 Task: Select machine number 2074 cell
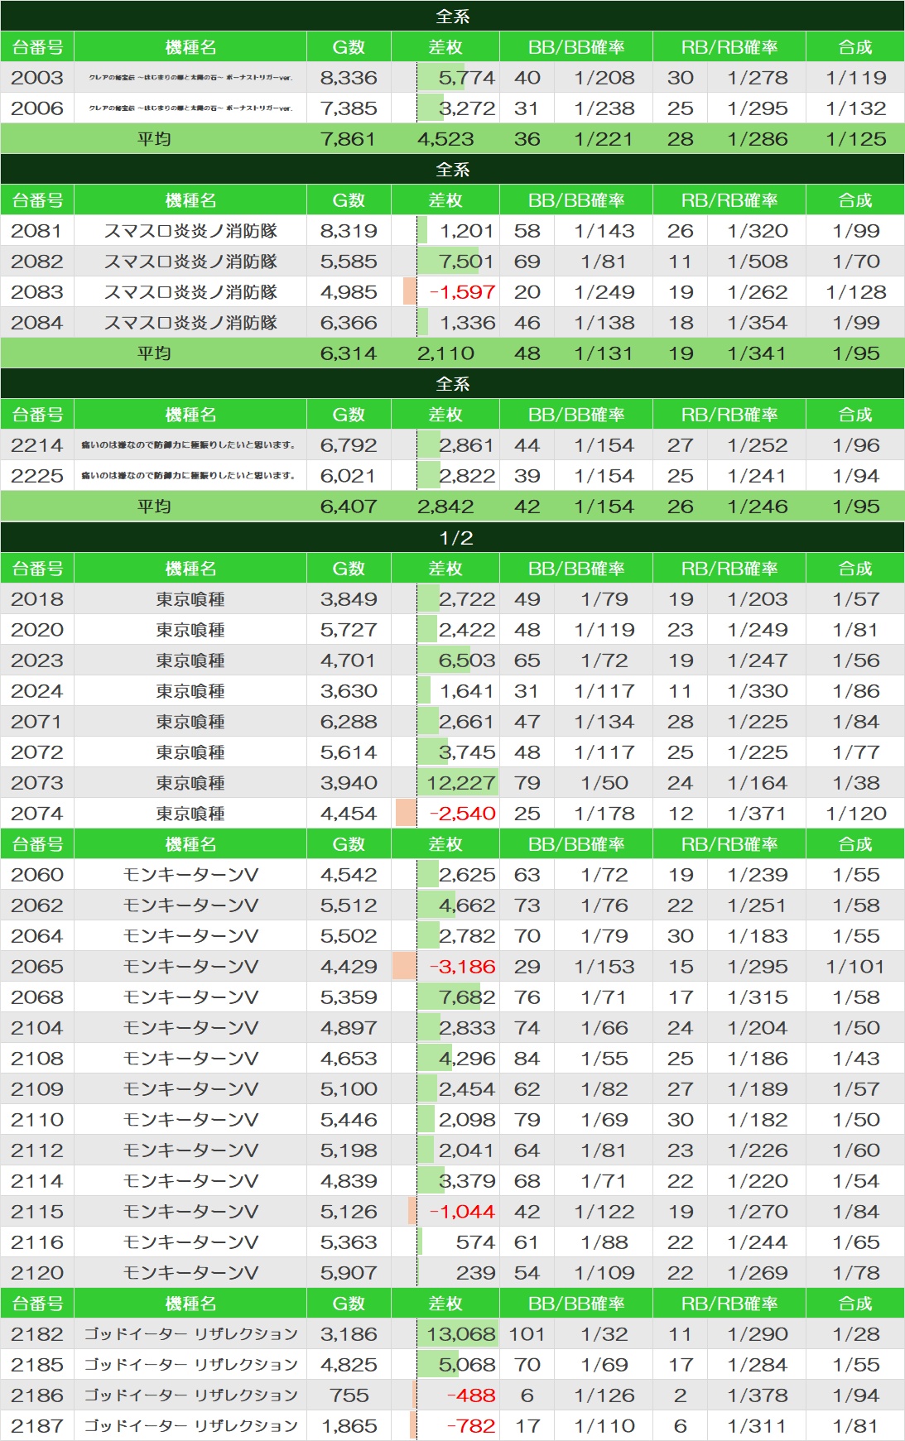tap(37, 814)
